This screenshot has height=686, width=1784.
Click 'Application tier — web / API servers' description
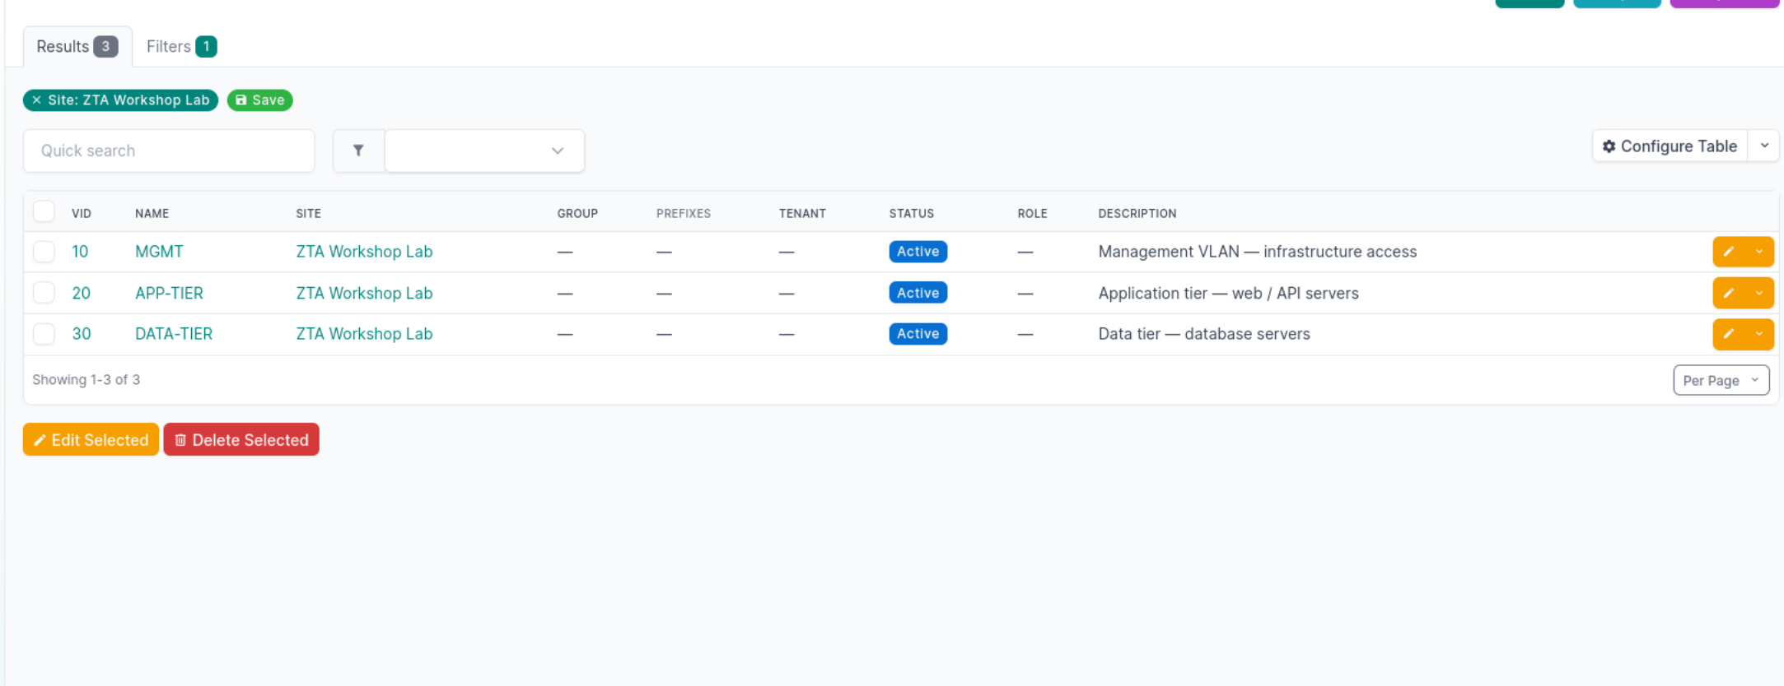pyautogui.click(x=1228, y=293)
